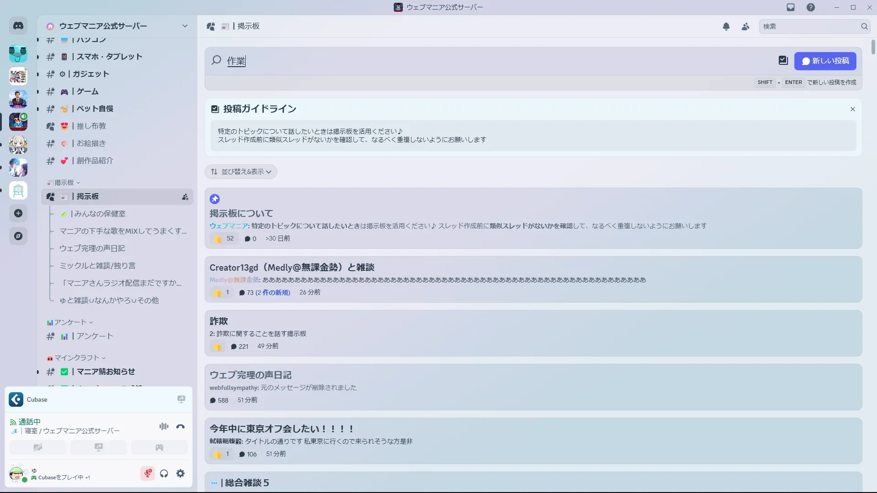Open noise suppression settings icon
This screenshot has height=493, width=877.
(x=164, y=426)
